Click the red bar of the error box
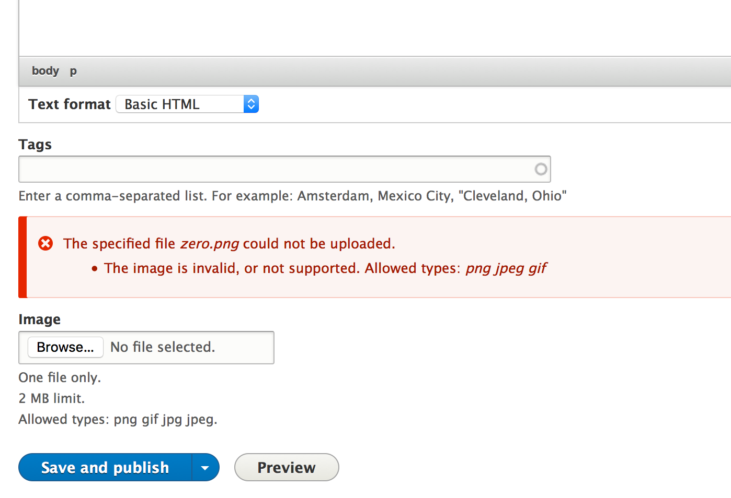731x498 pixels. (x=22, y=257)
